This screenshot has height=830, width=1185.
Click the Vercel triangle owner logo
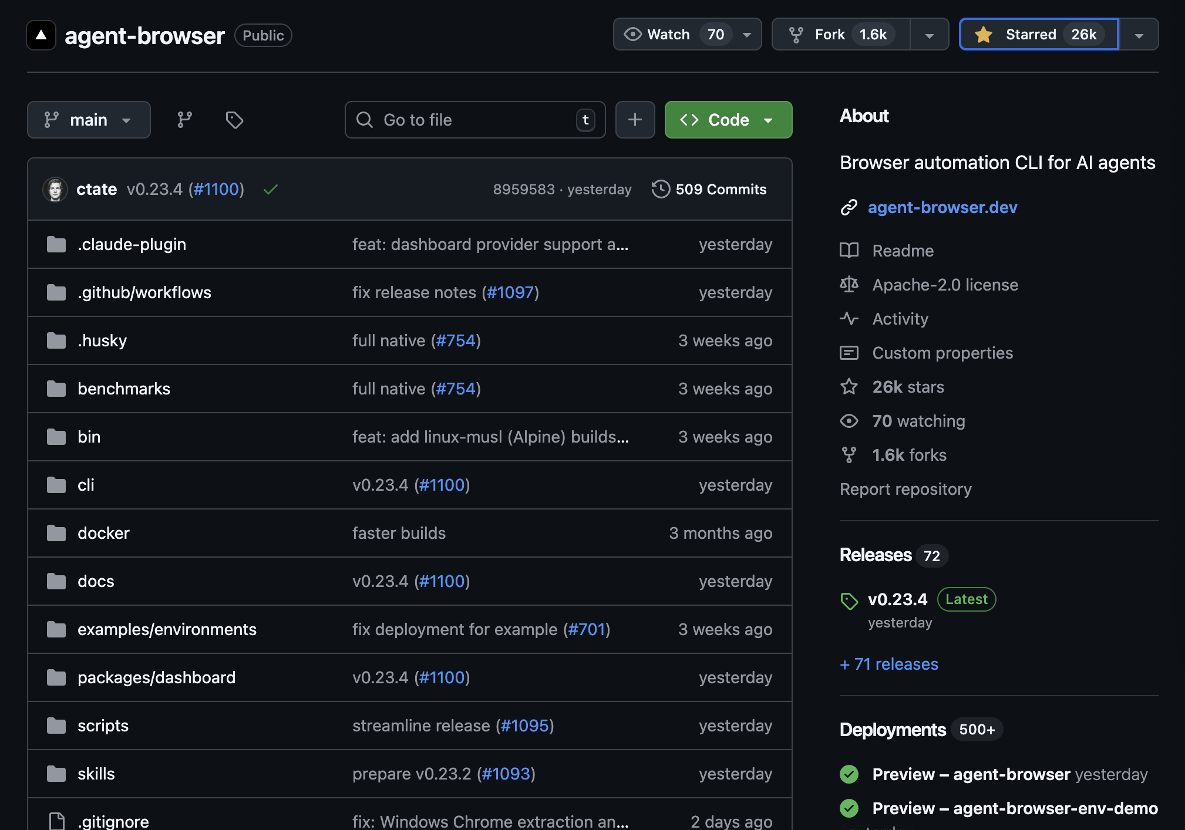point(41,35)
